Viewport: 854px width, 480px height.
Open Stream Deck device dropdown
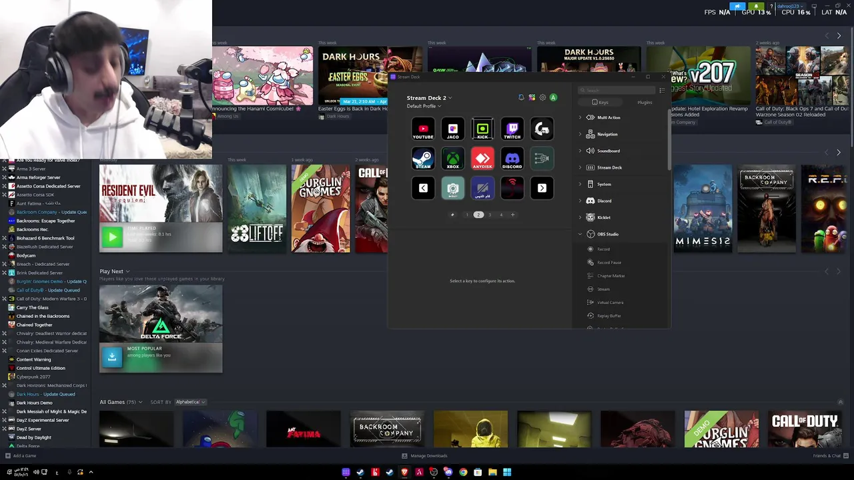pos(429,98)
